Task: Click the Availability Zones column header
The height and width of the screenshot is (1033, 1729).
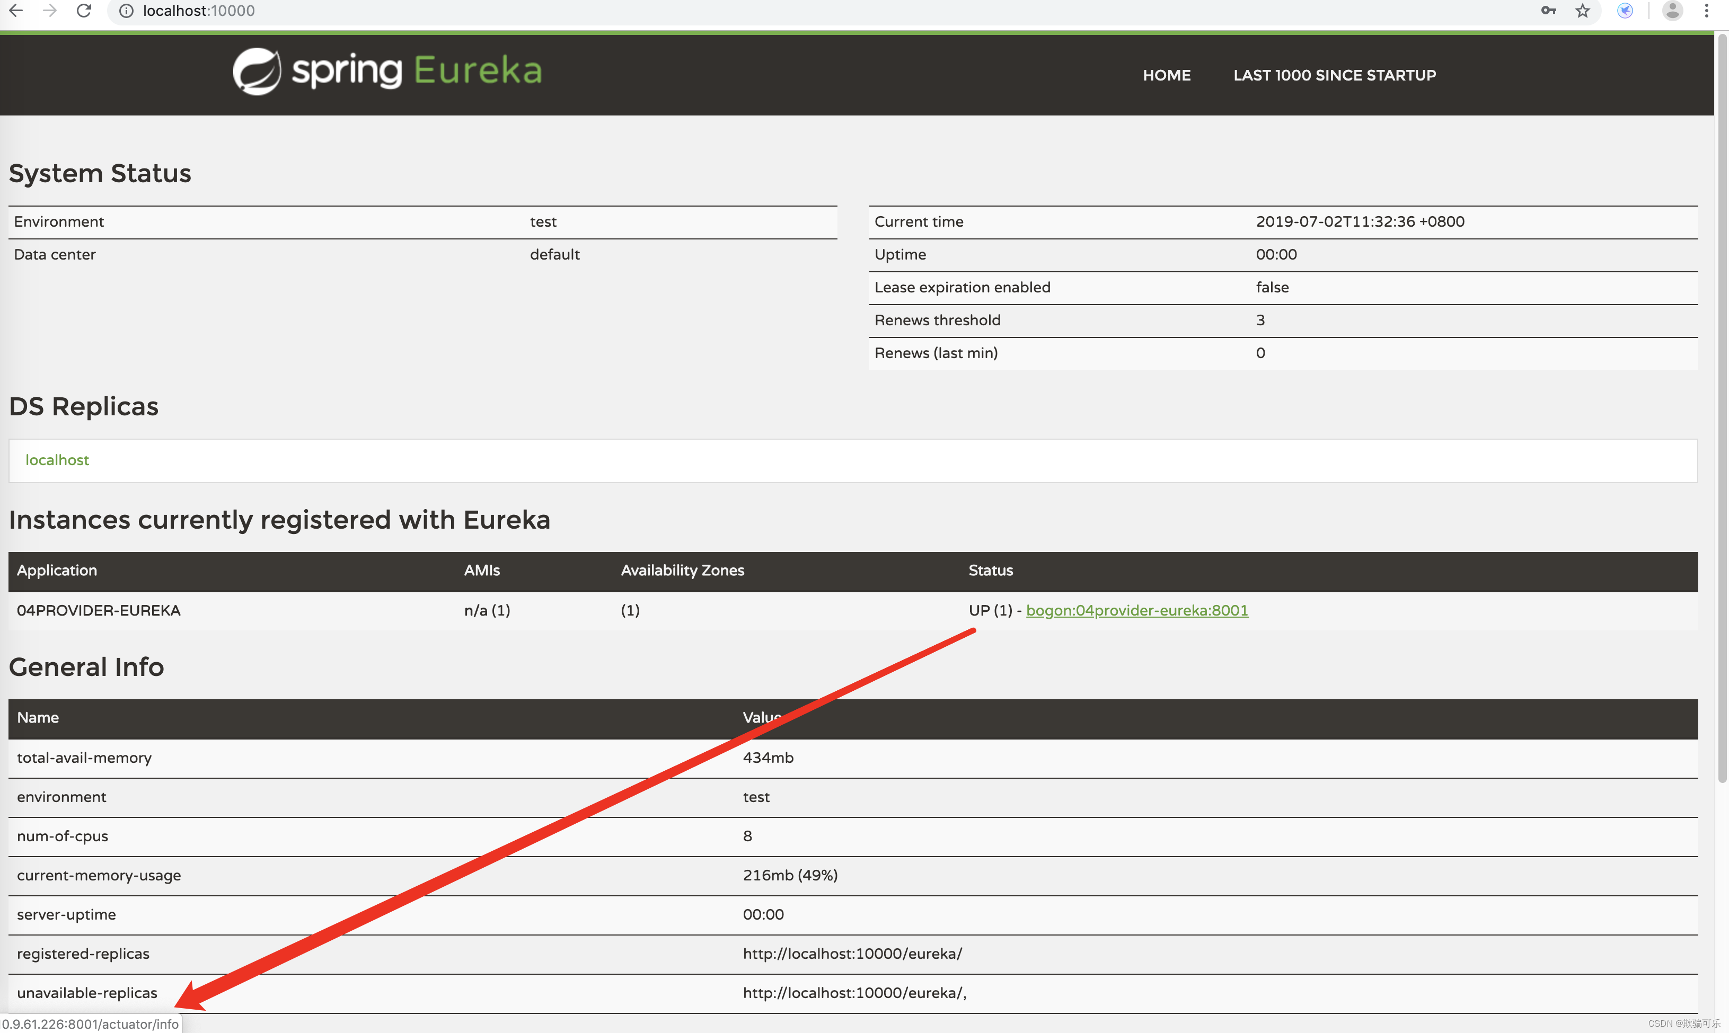Action: coord(682,570)
